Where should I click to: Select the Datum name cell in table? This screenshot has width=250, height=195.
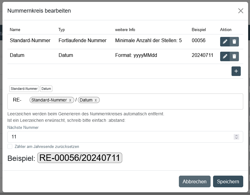[x=17, y=55]
